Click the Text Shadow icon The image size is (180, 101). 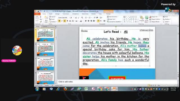(67, 21)
